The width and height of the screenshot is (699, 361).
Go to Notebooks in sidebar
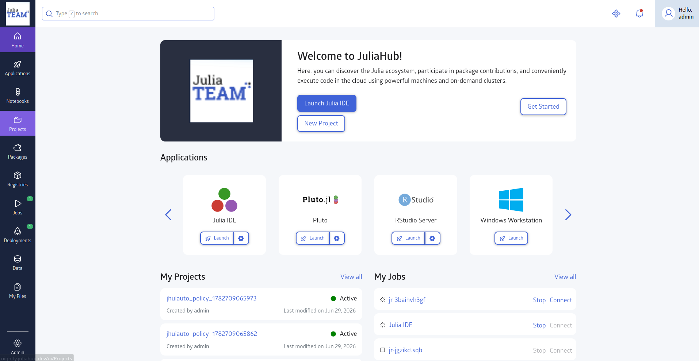[18, 96]
